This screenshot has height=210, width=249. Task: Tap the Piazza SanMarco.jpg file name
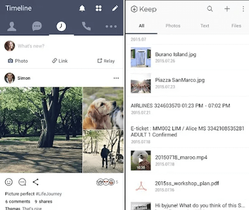[180, 80]
